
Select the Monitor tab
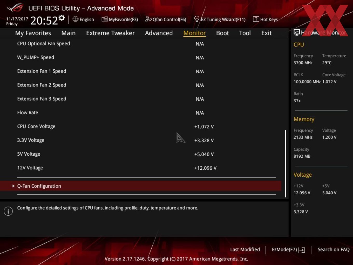click(195, 33)
